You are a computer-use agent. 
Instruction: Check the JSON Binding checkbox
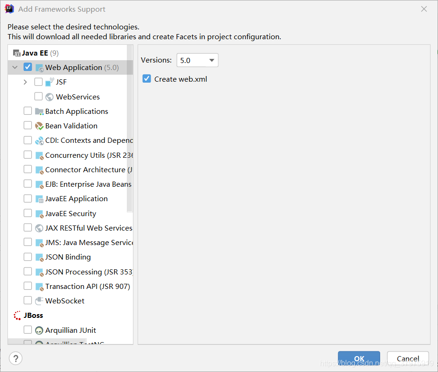(28, 257)
